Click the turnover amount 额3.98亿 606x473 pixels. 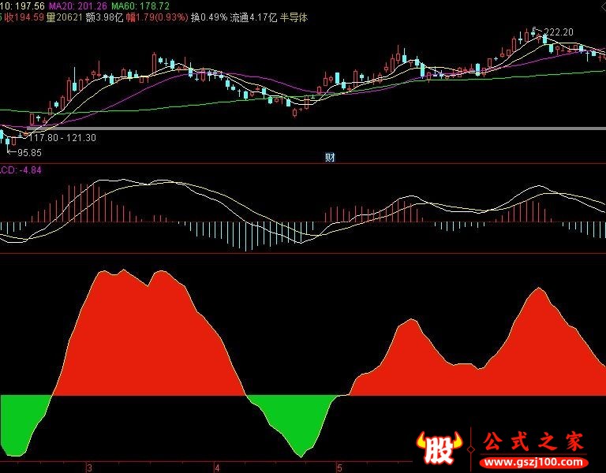(104, 17)
